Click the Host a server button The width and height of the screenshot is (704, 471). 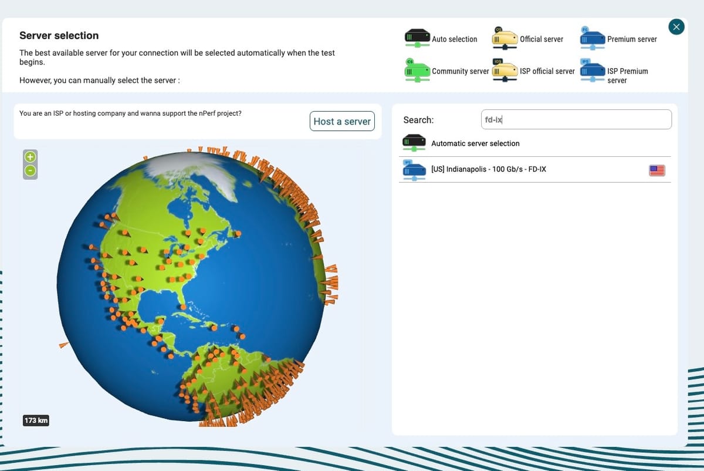(342, 121)
